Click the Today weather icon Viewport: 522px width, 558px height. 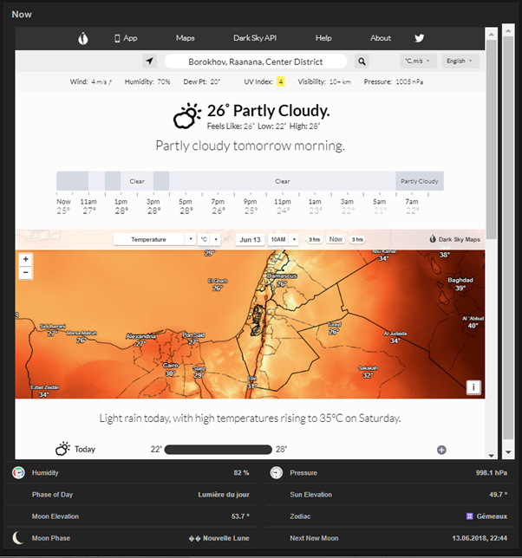coord(62,449)
